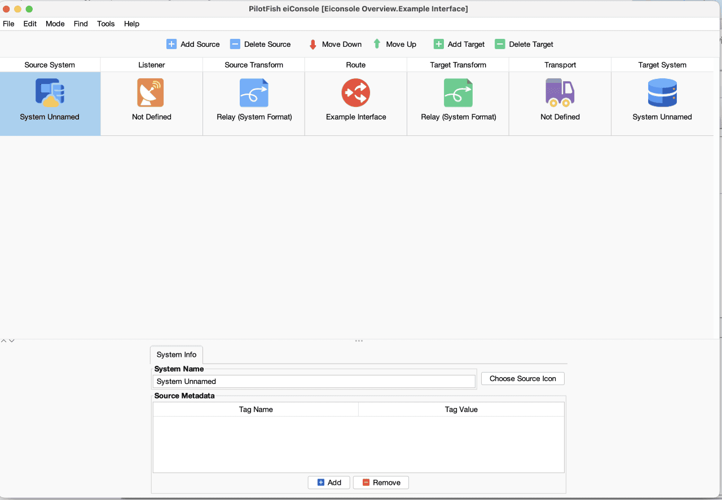Open the Tools menu
Image resolution: width=722 pixels, height=500 pixels.
coord(105,24)
